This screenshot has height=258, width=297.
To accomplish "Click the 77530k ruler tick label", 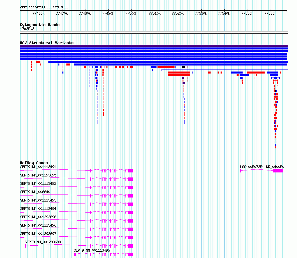I will click(x=201, y=13).
